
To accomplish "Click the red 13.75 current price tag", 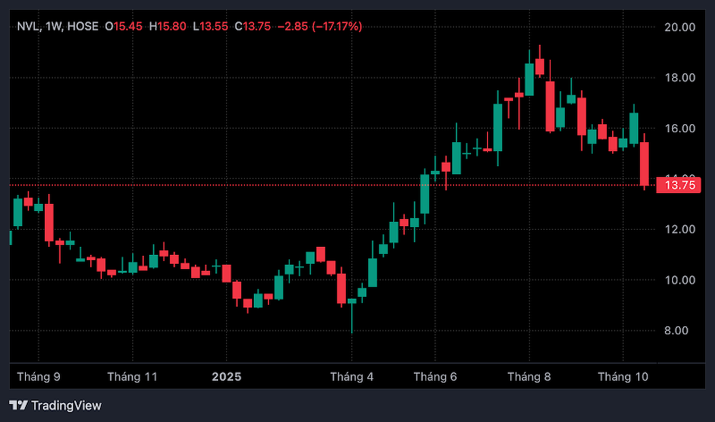I will click(x=678, y=185).
